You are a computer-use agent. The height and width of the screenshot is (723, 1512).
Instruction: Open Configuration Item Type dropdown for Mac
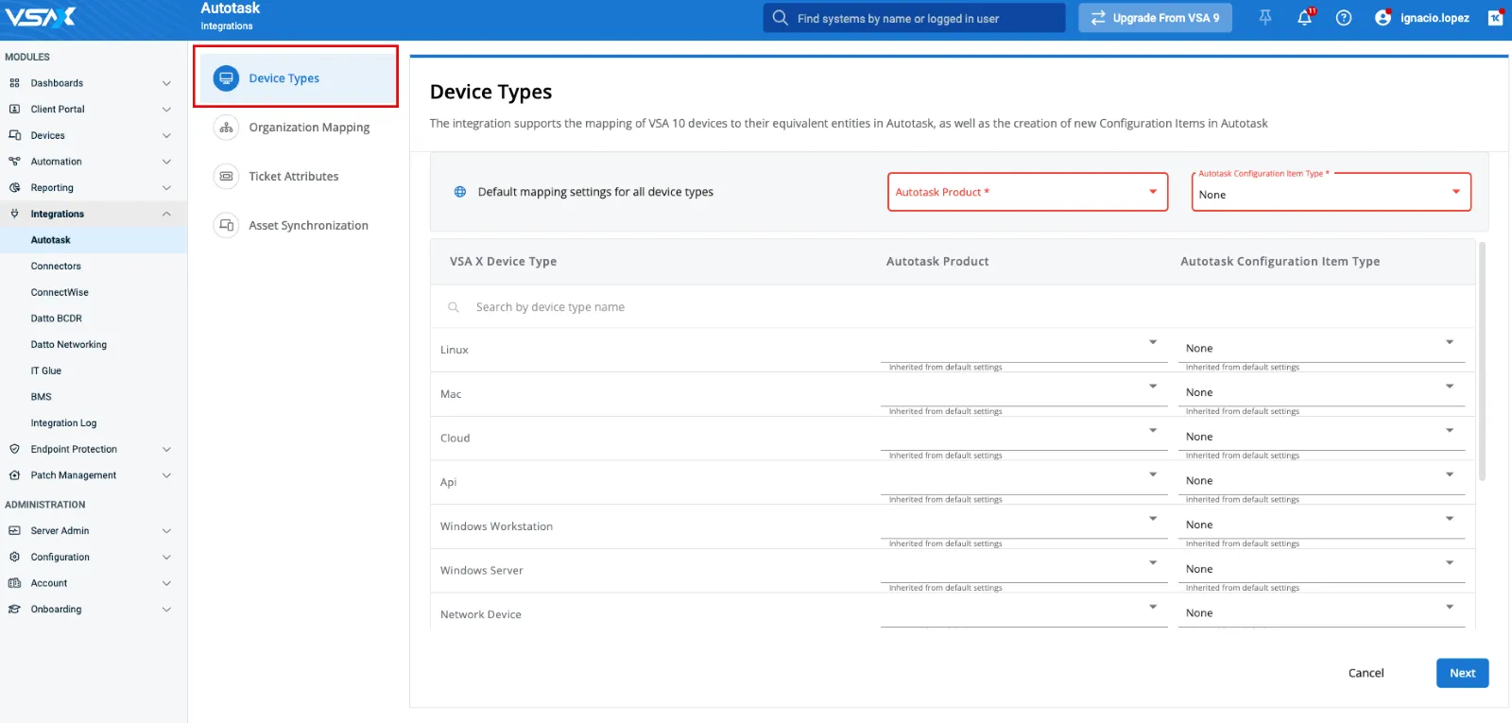1320,391
